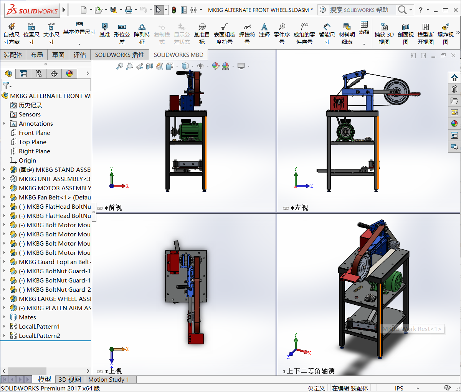Select Location Dimension tool (位置尺寸)
This screenshot has height=392, width=461.
point(31,33)
